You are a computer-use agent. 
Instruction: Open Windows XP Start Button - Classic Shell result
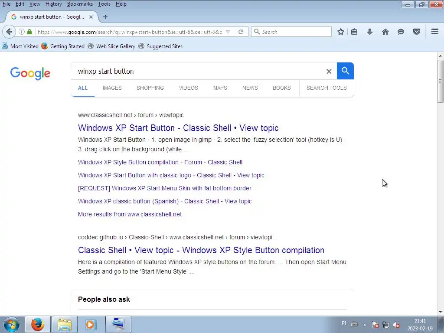pos(178,128)
